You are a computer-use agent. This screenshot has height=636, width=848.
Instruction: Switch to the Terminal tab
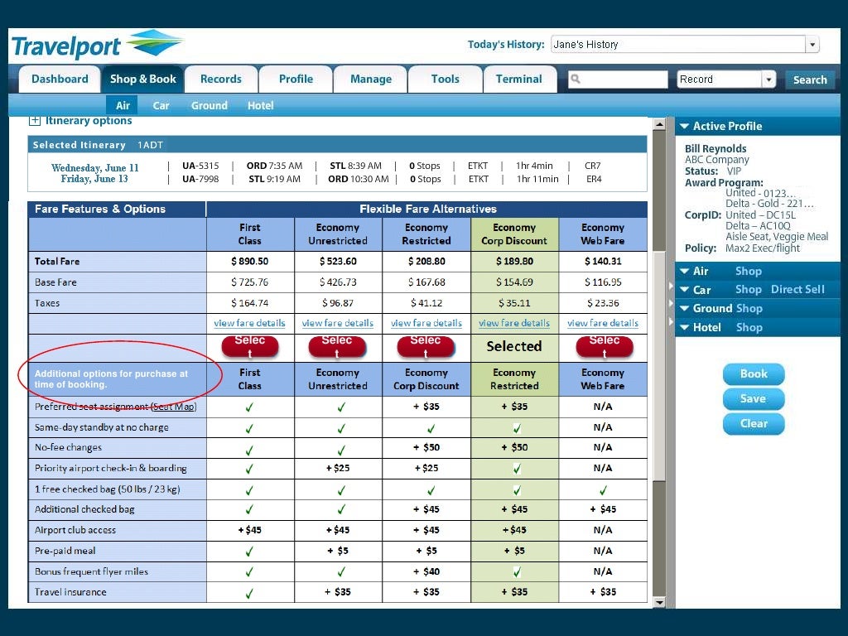519,79
